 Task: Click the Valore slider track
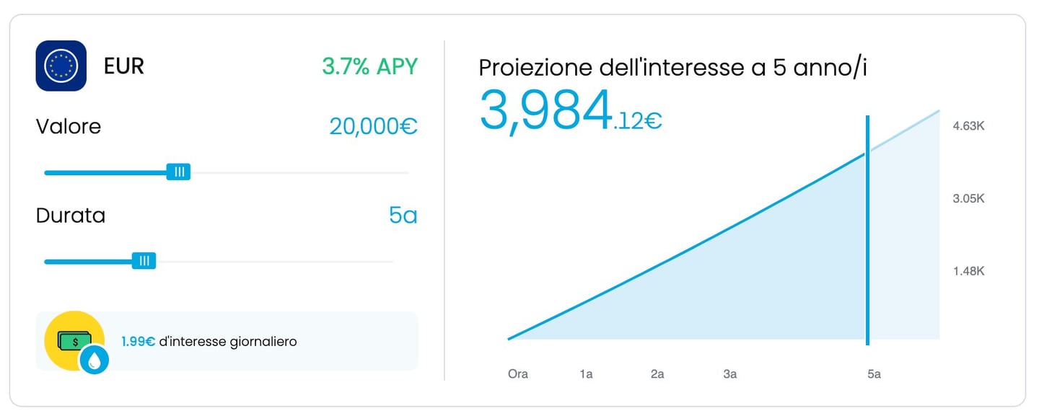coord(289,172)
